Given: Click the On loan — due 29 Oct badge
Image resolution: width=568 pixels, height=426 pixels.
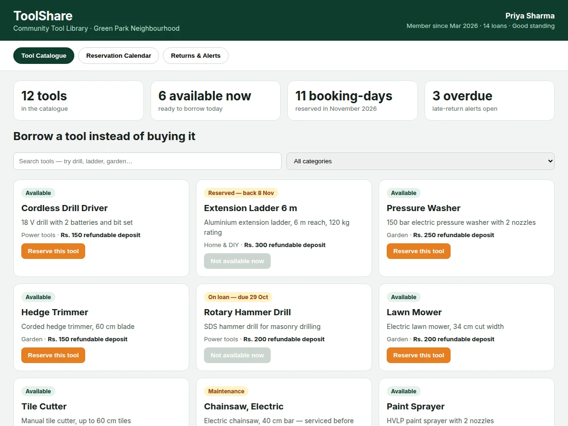Looking at the screenshot, I should pyautogui.click(x=238, y=297).
